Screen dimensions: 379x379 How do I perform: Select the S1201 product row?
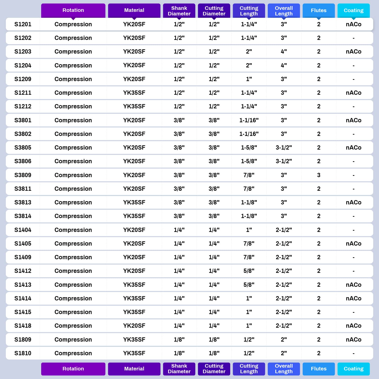click(189, 24)
